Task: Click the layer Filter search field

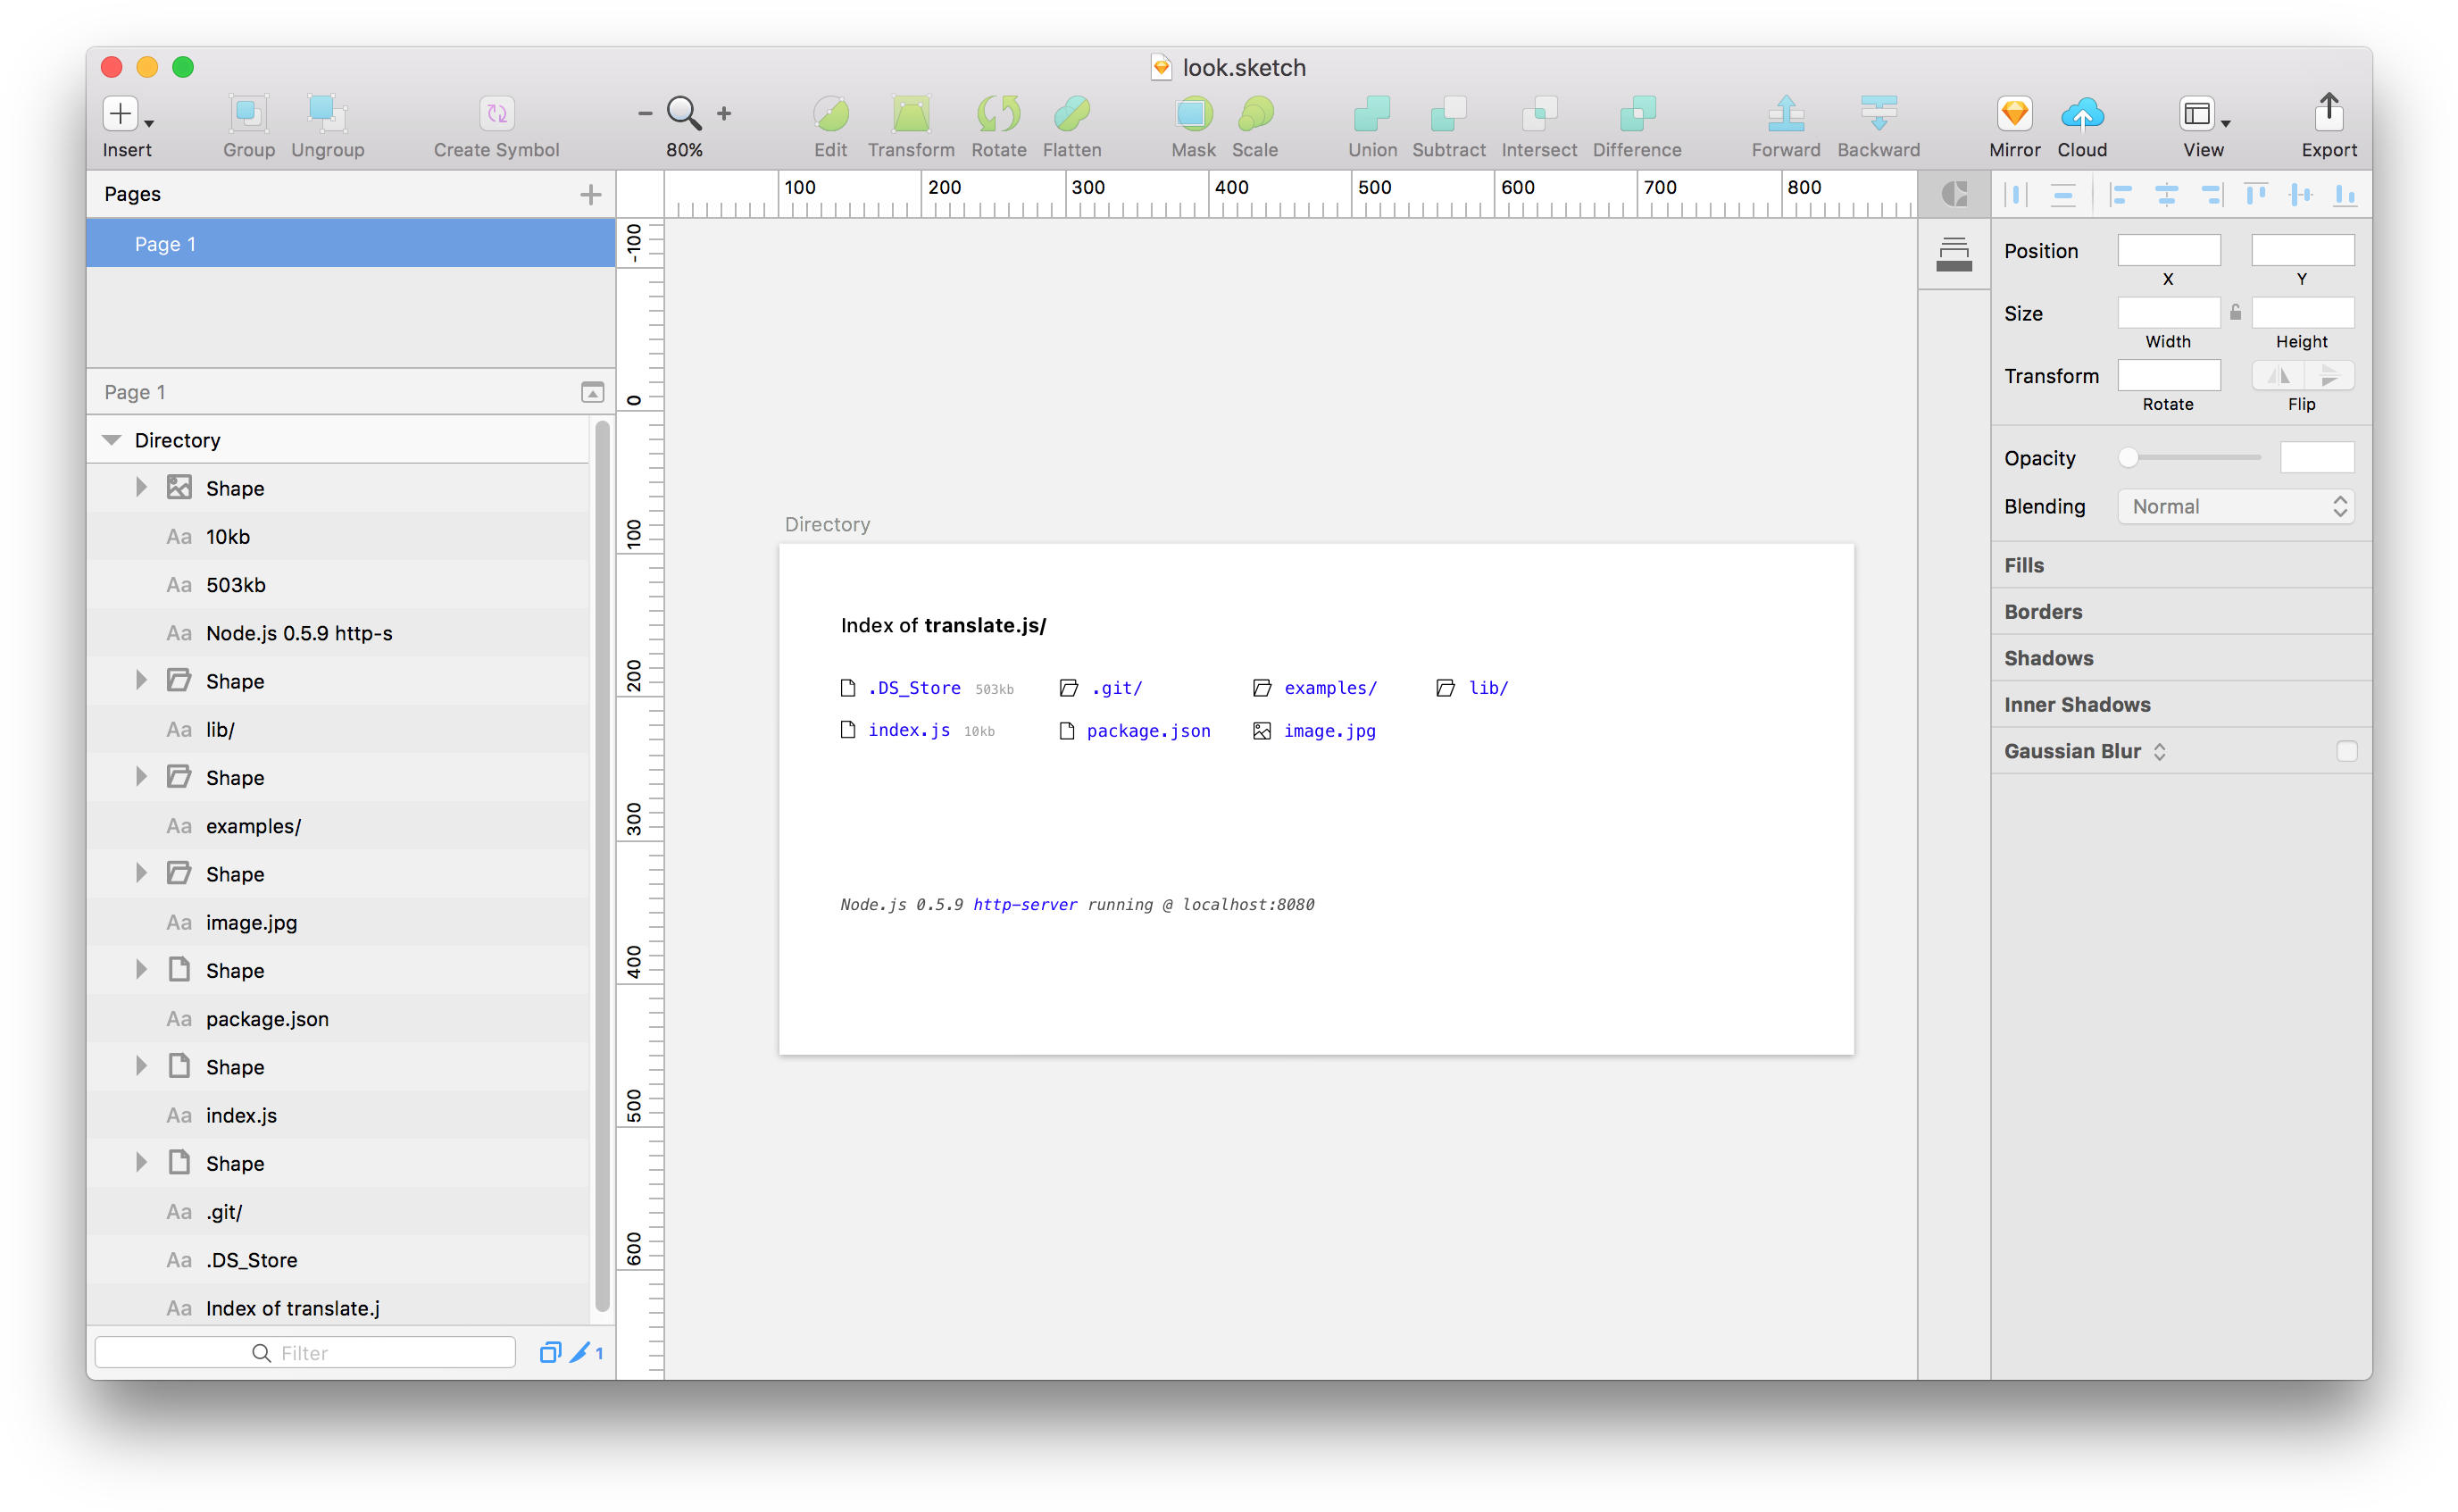Action: tap(304, 1352)
